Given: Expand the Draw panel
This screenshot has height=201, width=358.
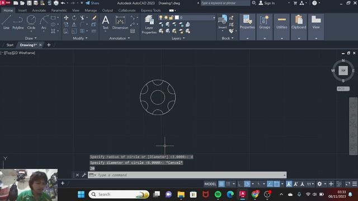Looking at the screenshot, I should (31, 39).
